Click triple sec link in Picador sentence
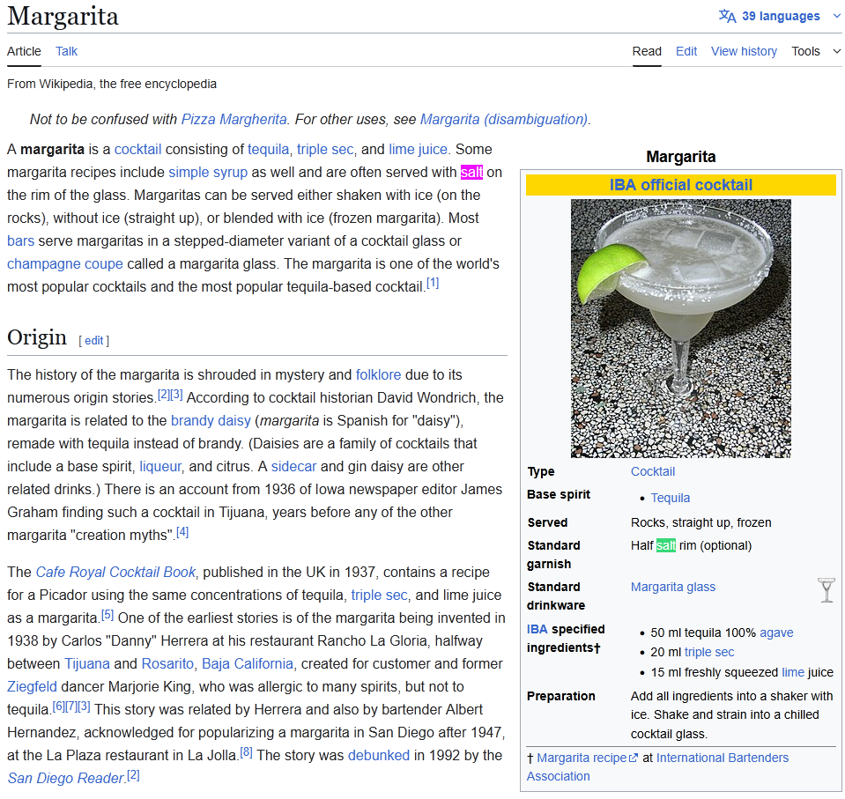The height and width of the screenshot is (799, 845). pos(379,595)
